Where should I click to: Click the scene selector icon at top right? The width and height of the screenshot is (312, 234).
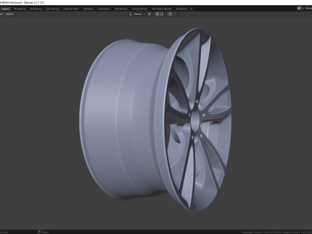(x=300, y=8)
